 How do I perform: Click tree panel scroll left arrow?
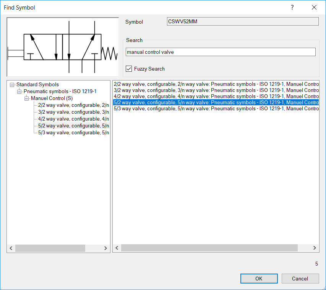pos(11,248)
